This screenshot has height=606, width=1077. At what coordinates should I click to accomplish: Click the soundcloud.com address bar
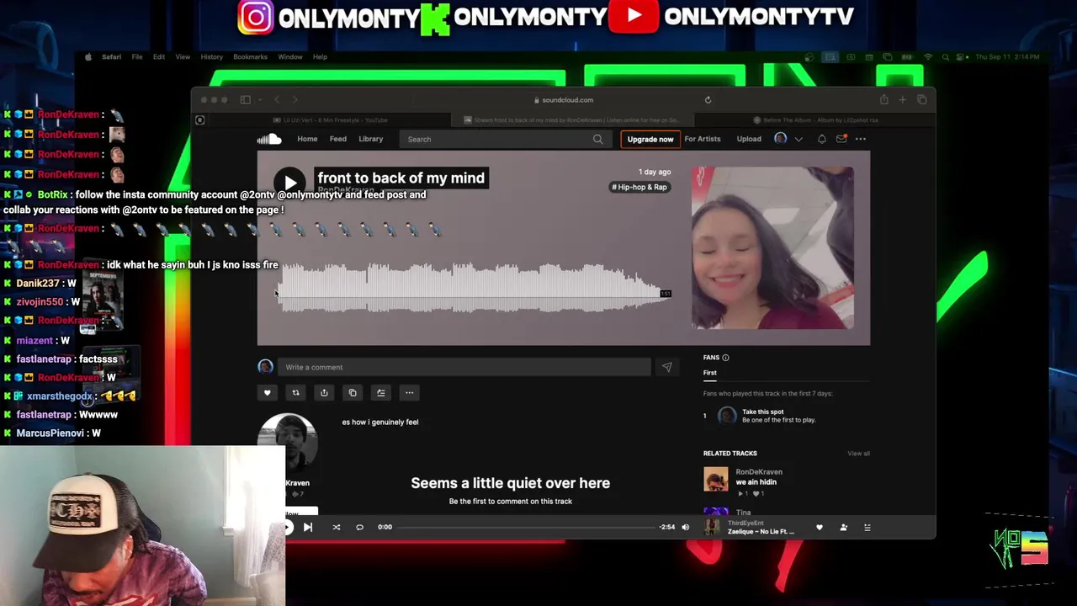(564, 99)
